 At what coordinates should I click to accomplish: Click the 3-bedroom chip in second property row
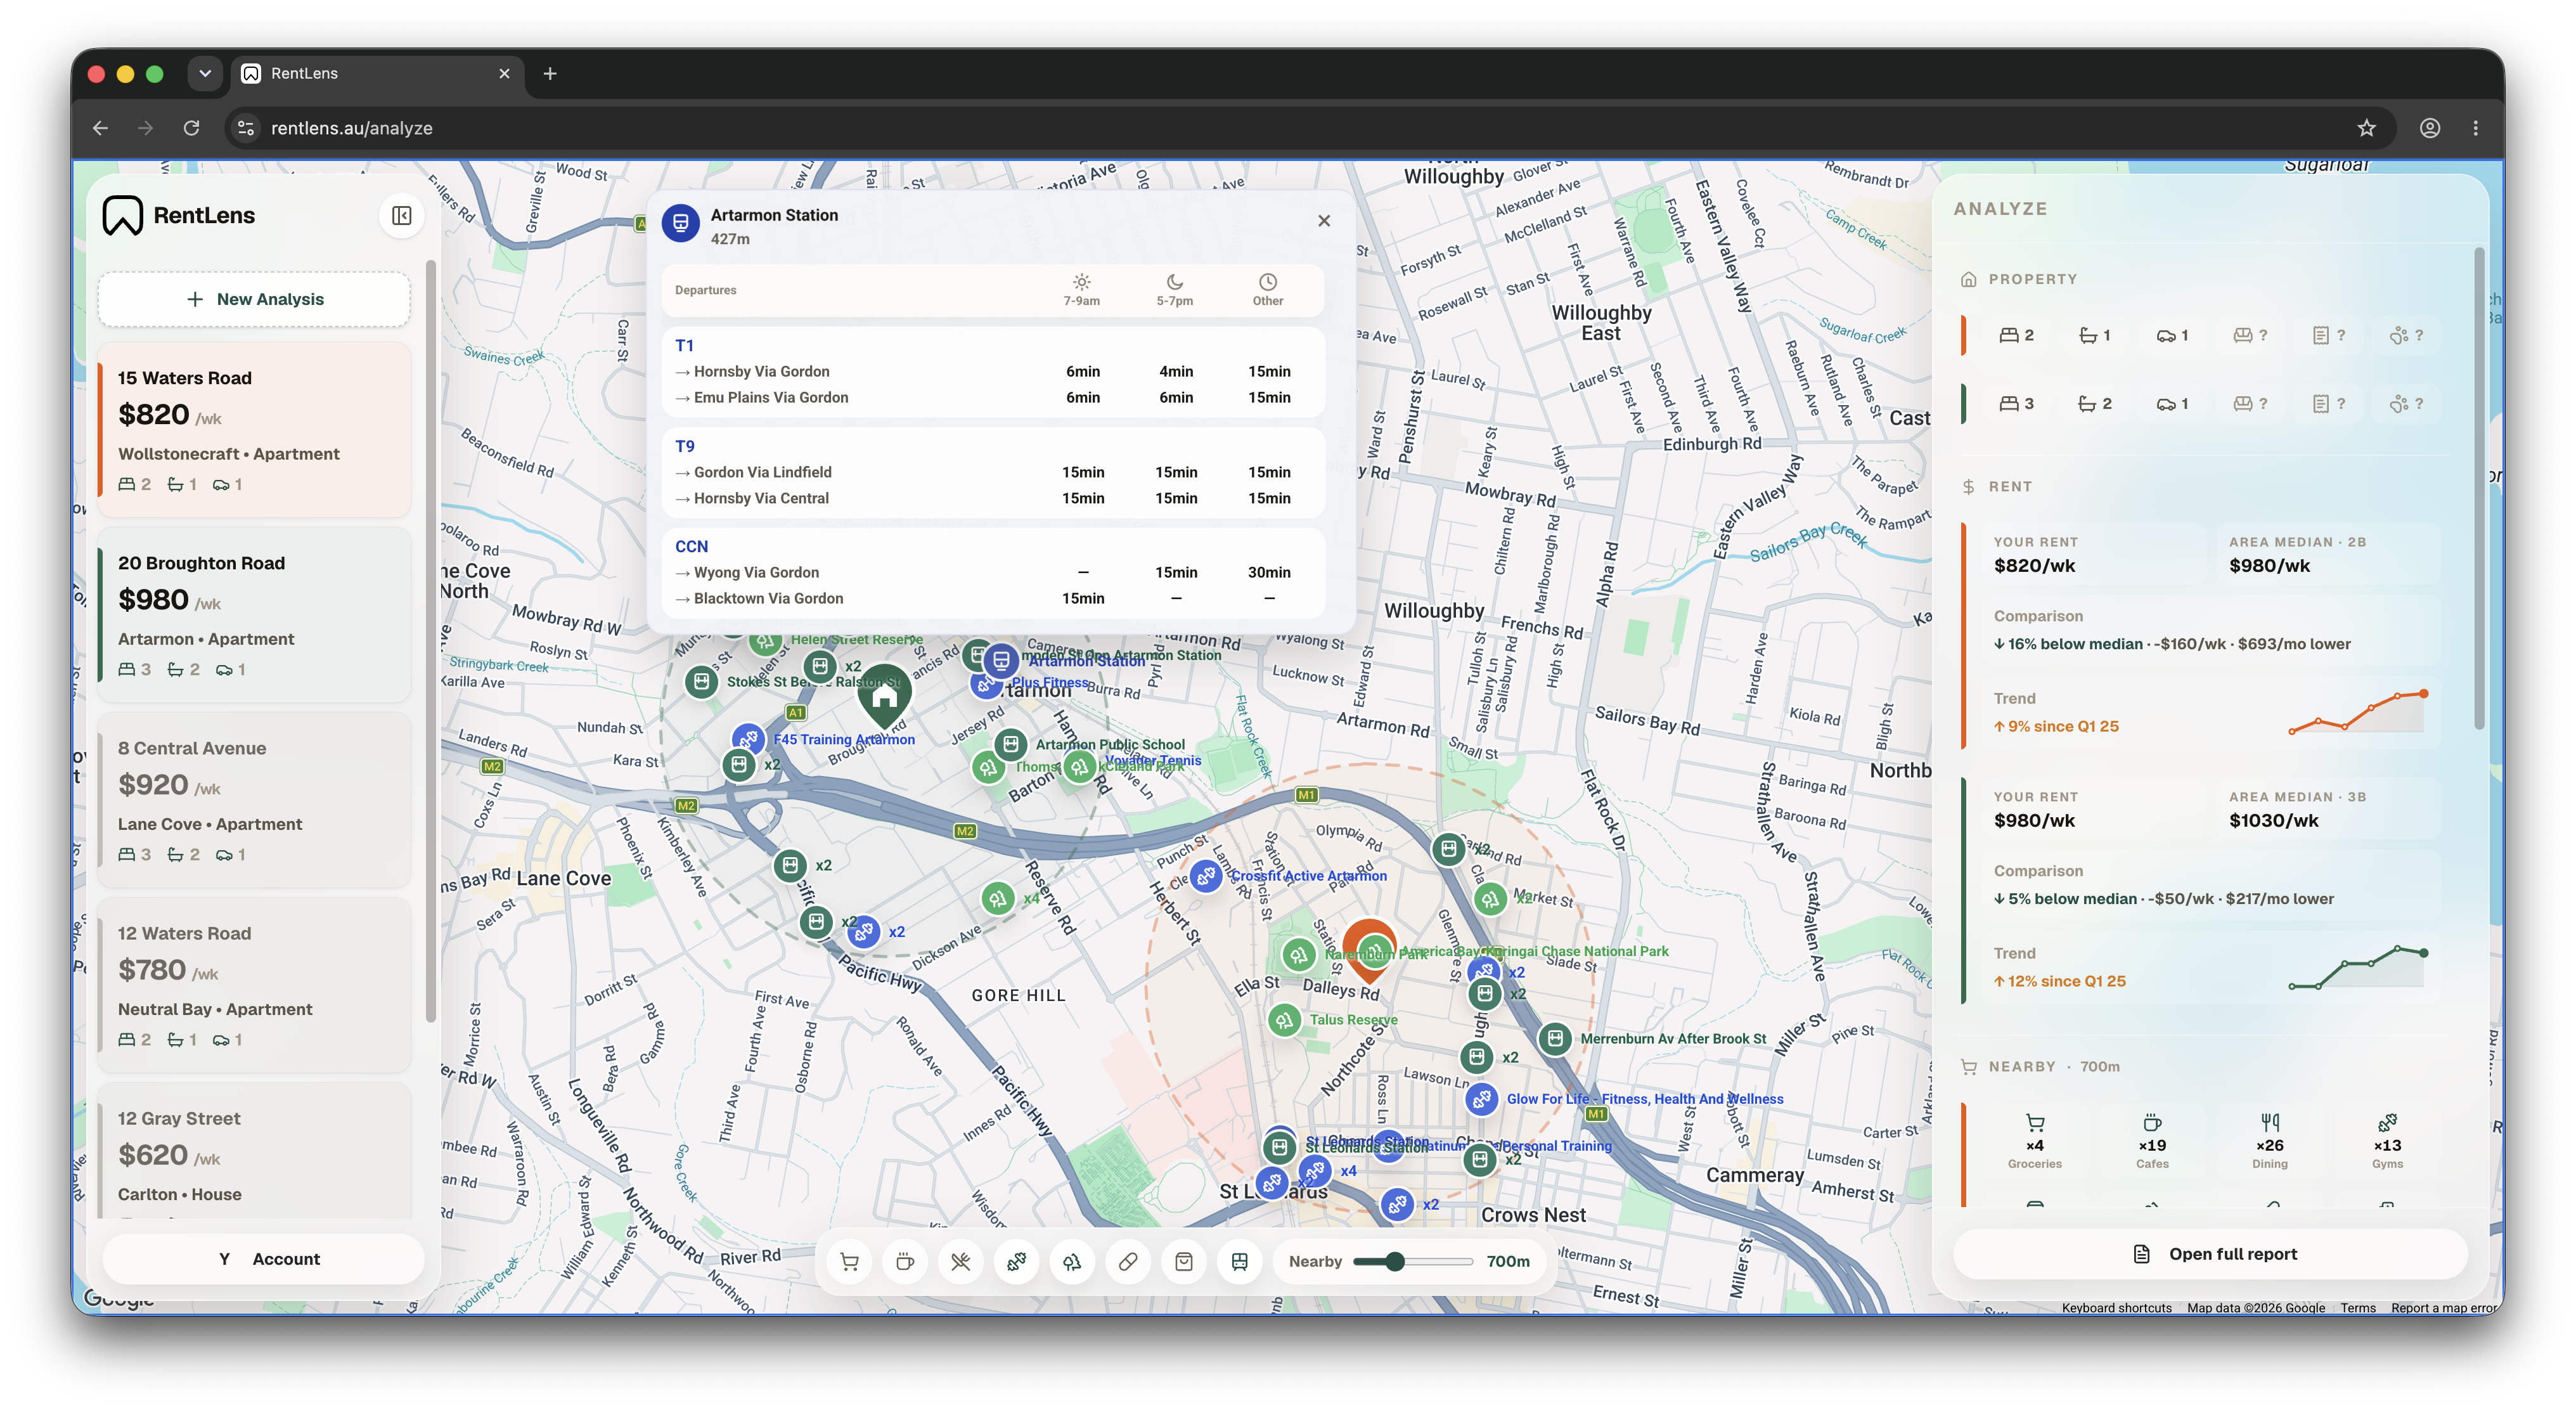(2016, 404)
